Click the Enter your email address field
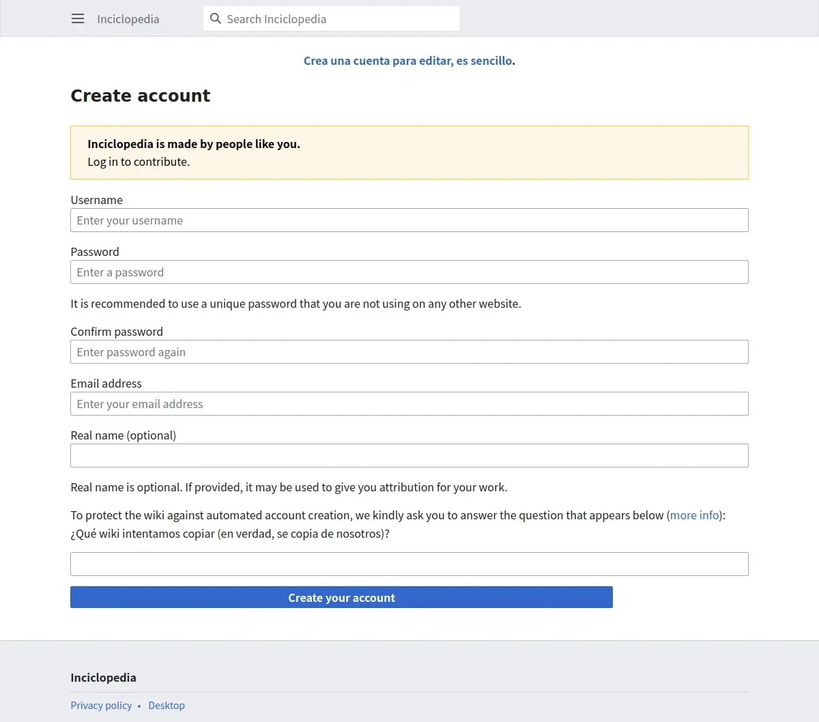Viewport: 819px width, 722px height. point(409,404)
